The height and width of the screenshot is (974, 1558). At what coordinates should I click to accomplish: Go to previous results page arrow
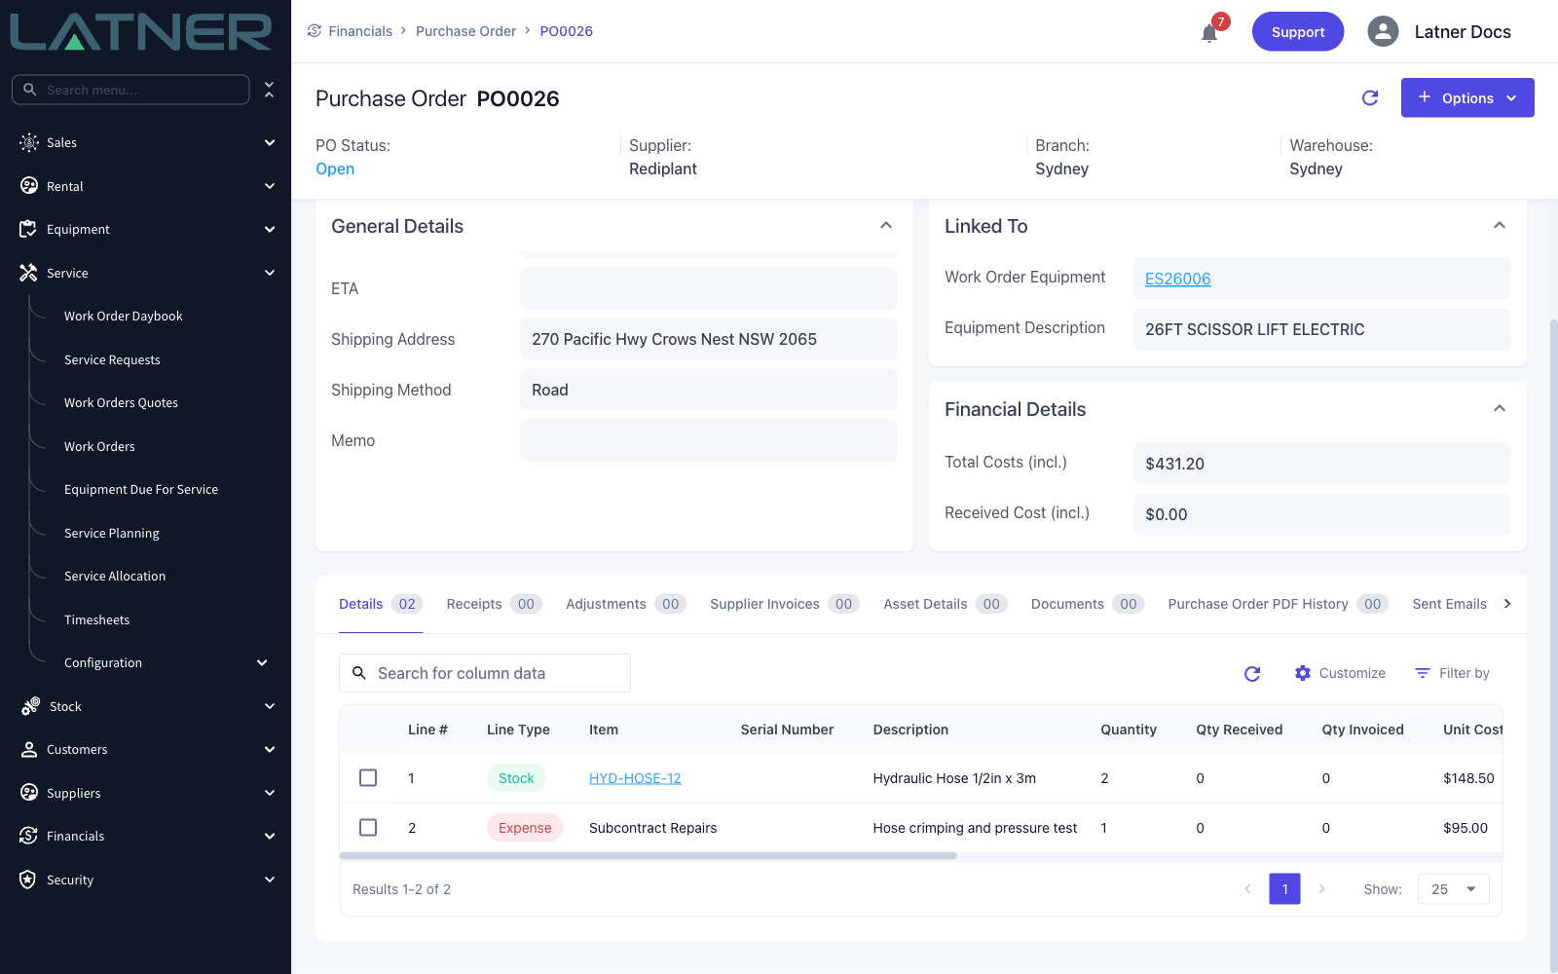click(1247, 888)
